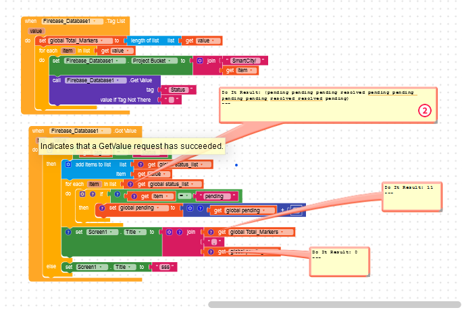Click gear icon on add items to list block
The image size is (462, 310).
pyautogui.click(x=68, y=164)
